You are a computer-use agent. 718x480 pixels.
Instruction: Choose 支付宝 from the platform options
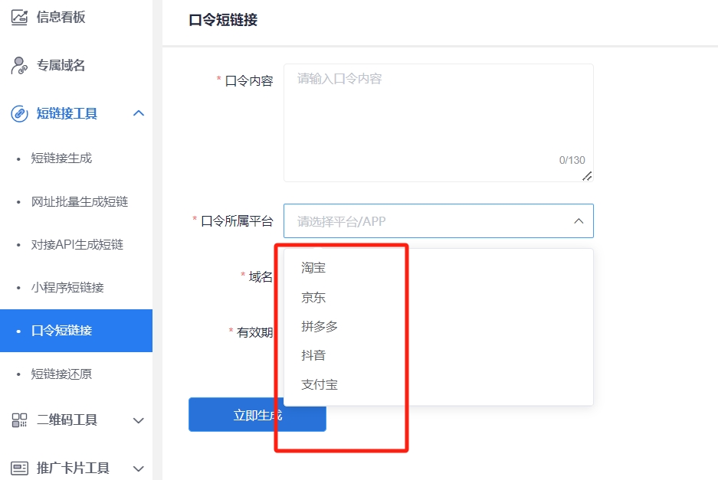pyautogui.click(x=320, y=384)
